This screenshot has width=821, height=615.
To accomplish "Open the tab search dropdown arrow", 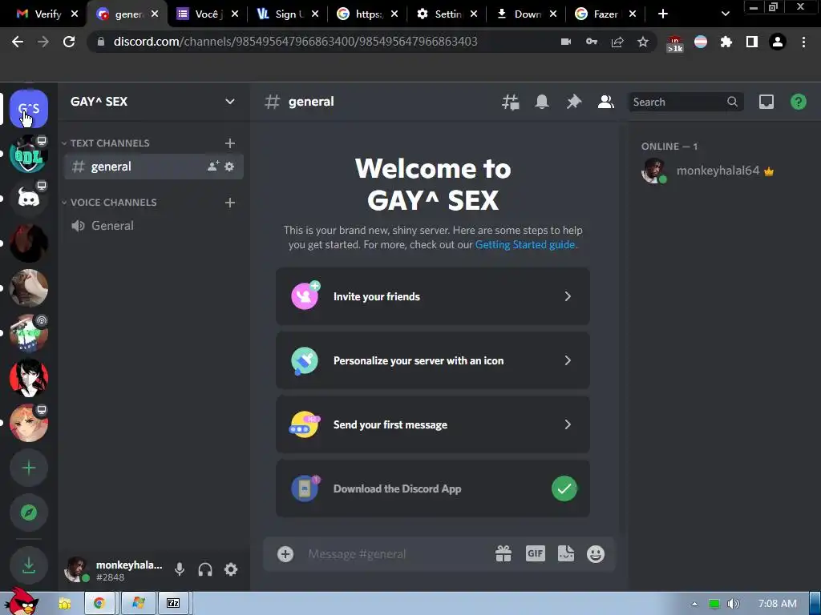I will (x=725, y=14).
